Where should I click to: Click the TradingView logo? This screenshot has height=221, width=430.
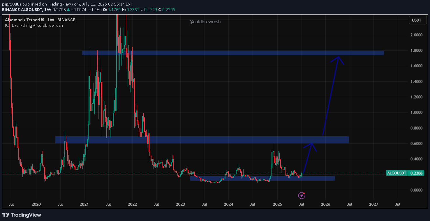22,215
